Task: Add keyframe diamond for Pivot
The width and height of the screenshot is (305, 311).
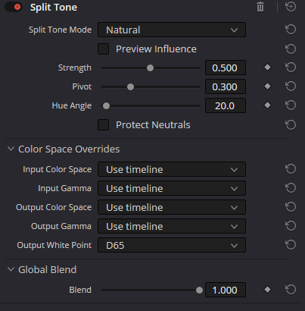Action: point(267,86)
